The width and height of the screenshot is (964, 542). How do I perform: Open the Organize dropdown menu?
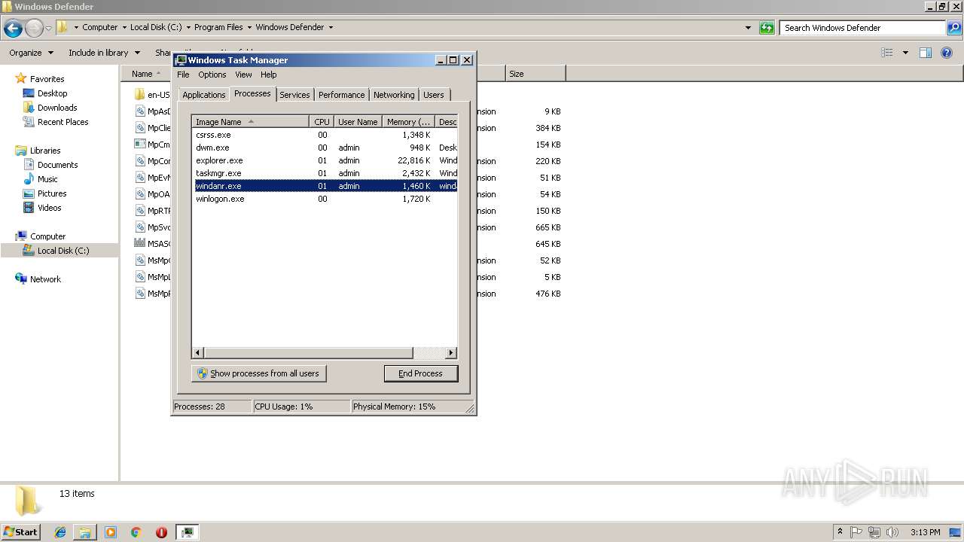32,53
